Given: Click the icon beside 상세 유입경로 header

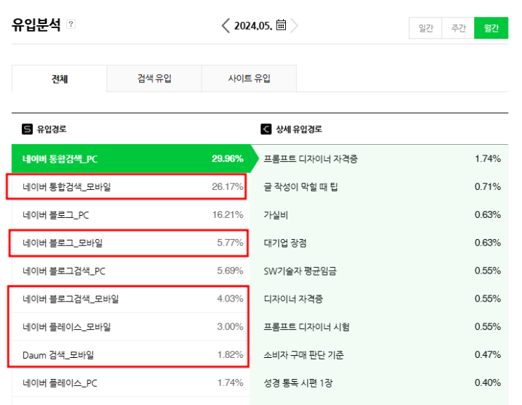Looking at the screenshot, I should [266, 129].
